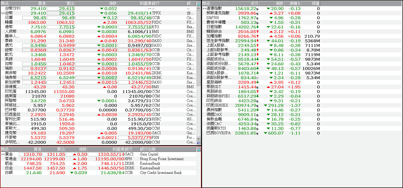Sort forex panel by 買進 column header
The width and height of the screenshot is (403, 188).
[34, 3]
